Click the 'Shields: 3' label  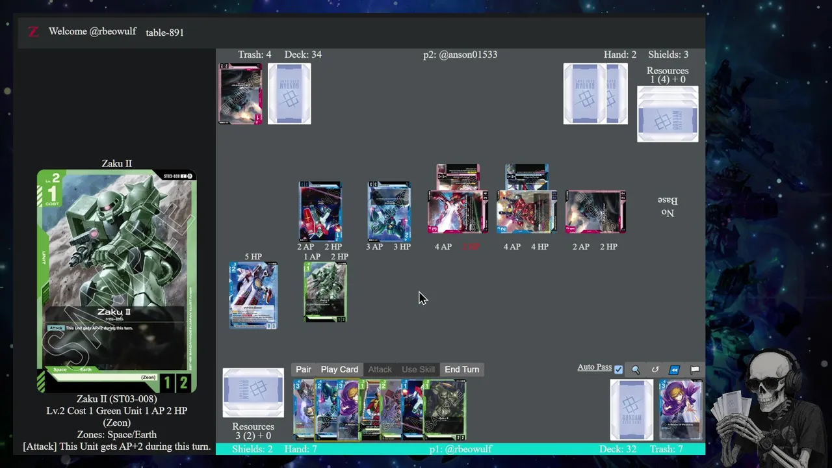pos(668,55)
